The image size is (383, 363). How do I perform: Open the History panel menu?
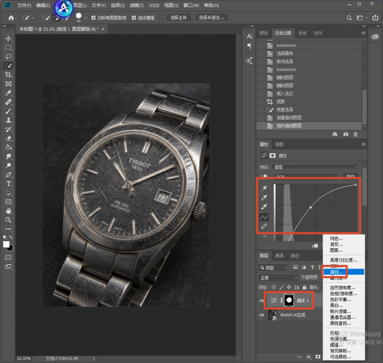pyautogui.click(x=363, y=33)
